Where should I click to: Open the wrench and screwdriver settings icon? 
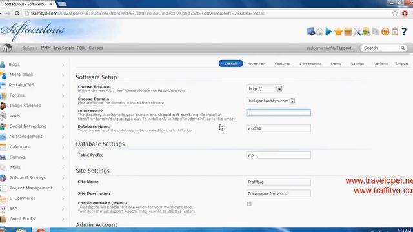tap(357, 32)
